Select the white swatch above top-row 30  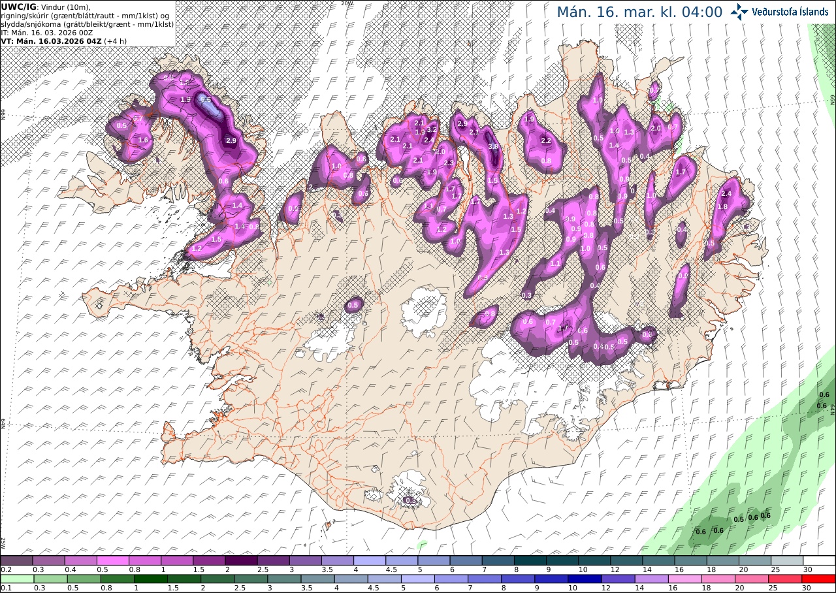click(819, 560)
